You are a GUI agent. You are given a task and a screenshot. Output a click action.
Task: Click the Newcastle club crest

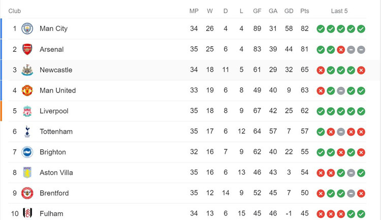[x=27, y=70]
